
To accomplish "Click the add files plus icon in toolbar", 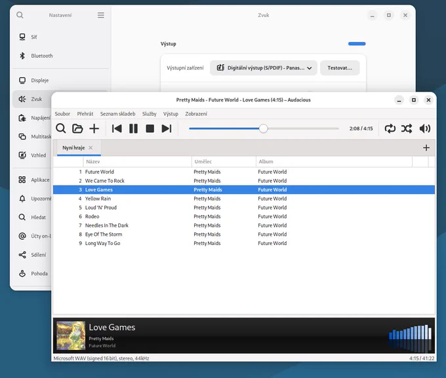I will tap(94, 128).
